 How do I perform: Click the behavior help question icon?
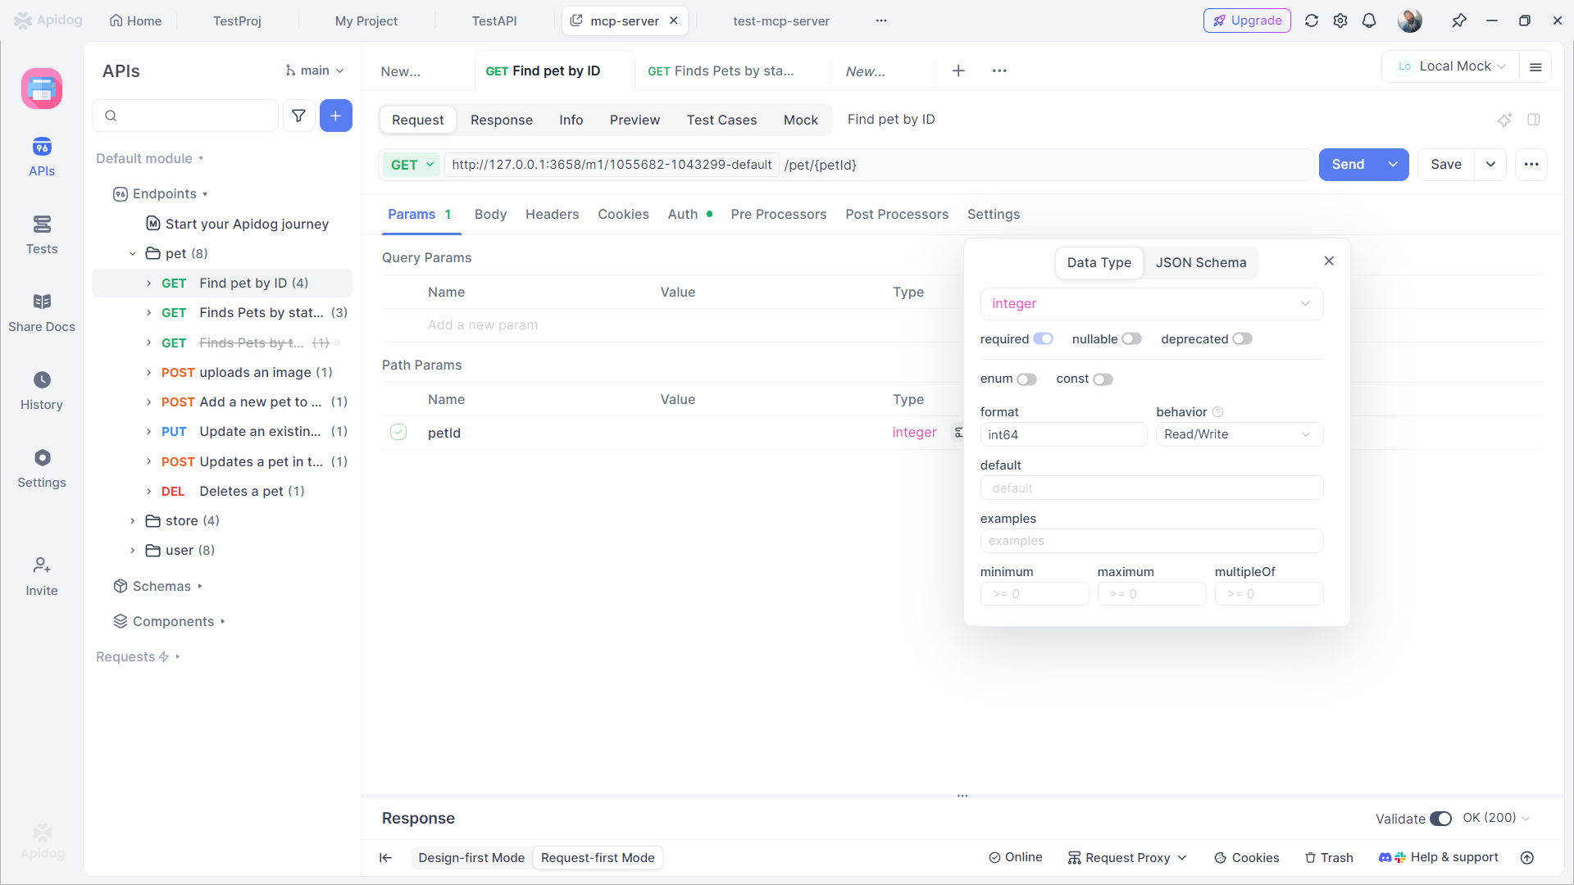1217,412
